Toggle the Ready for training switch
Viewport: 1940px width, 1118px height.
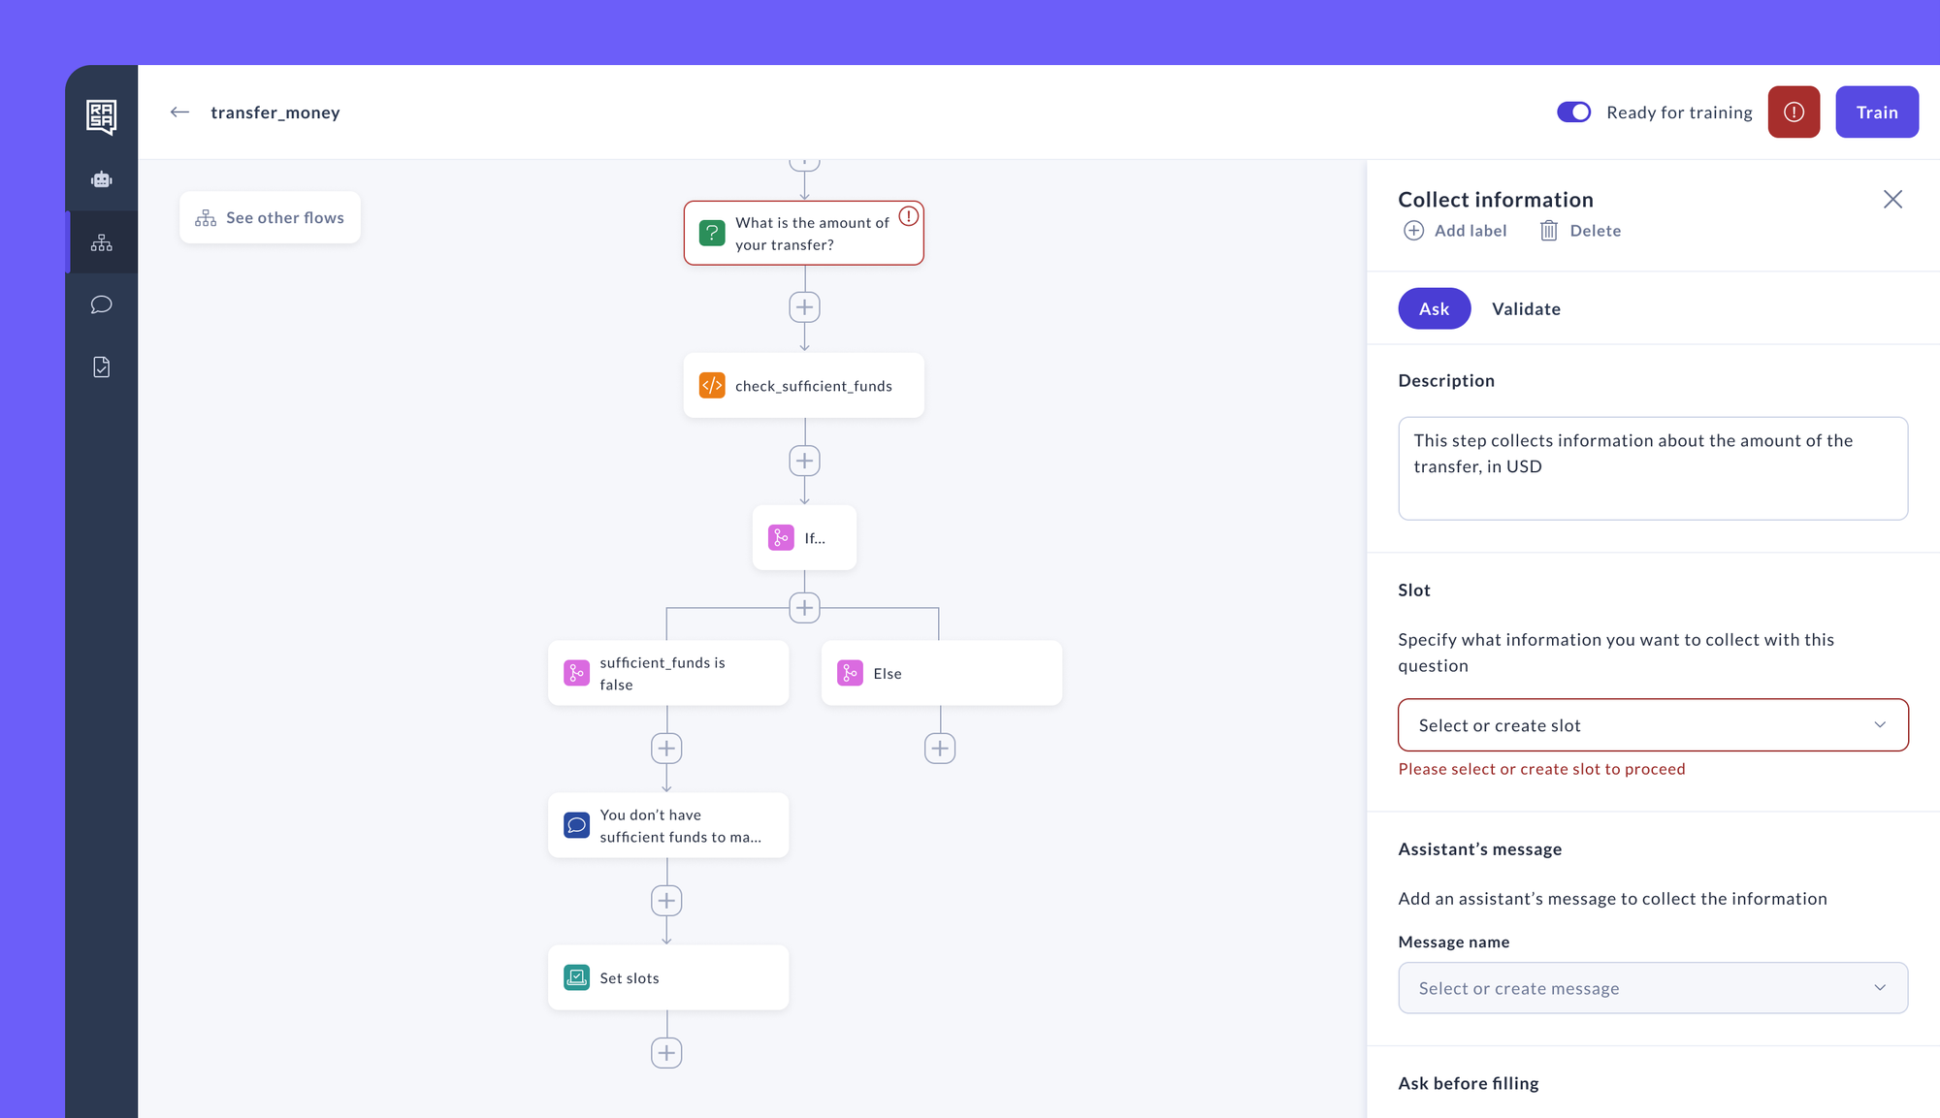click(x=1573, y=112)
